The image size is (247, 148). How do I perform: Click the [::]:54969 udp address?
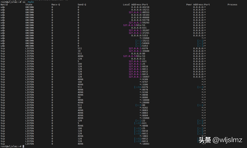click(x=142, y=43)
